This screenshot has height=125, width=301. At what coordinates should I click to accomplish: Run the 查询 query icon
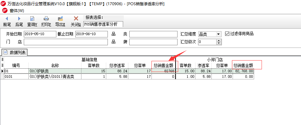(32, 19)
